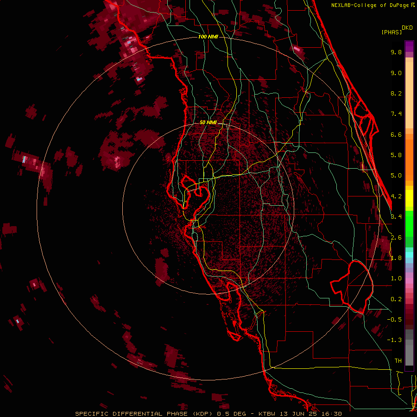417x417 pixels.
Task: Click the -1.3 scale value
Action: [x=394, y=340]
